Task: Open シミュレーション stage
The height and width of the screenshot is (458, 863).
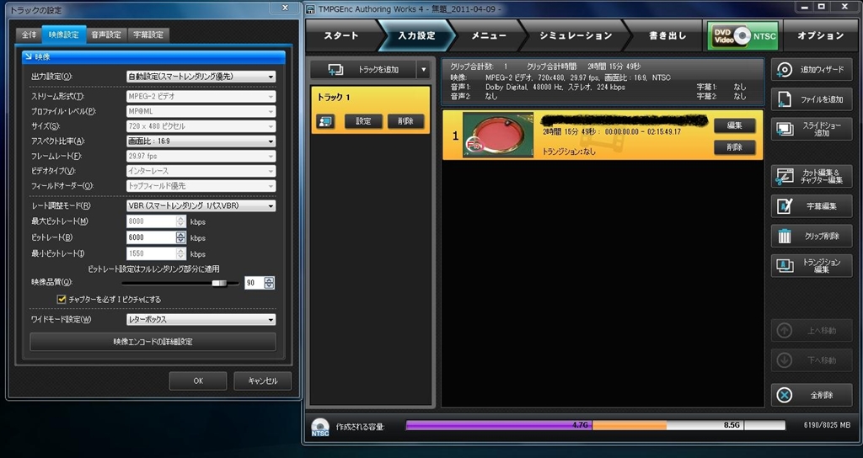Action: tap(575, 35)
